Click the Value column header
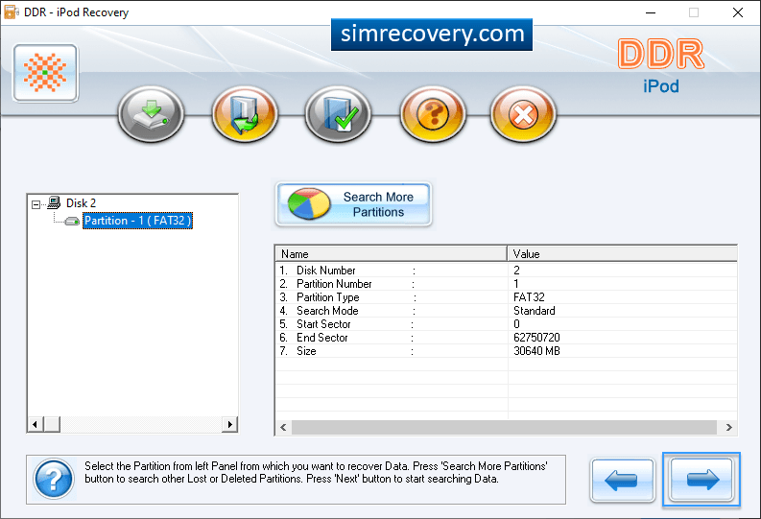The image size is (761, 519). coord(622,253)
